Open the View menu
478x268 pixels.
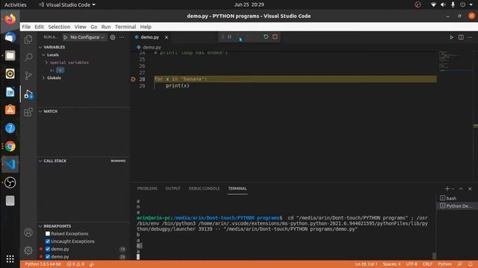pos(80,27)
